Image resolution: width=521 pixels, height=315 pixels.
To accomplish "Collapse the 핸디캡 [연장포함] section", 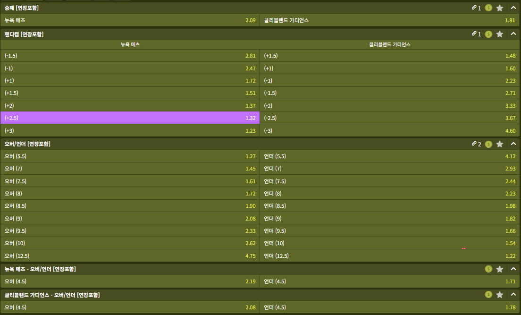I will 513,34.
